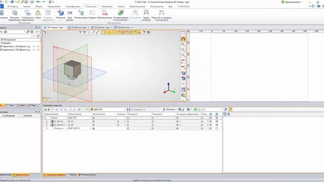Open the Приветствие document tab

tap(124, 27)
